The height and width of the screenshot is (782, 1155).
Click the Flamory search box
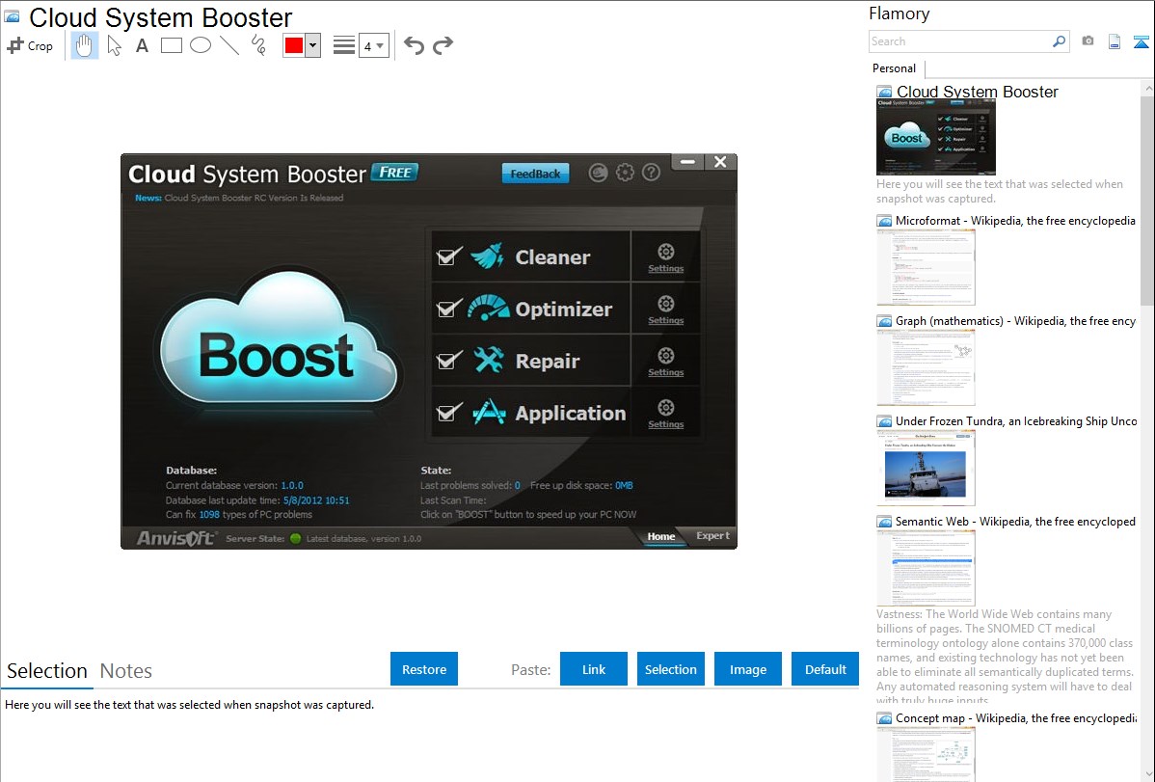coord(960,41)
